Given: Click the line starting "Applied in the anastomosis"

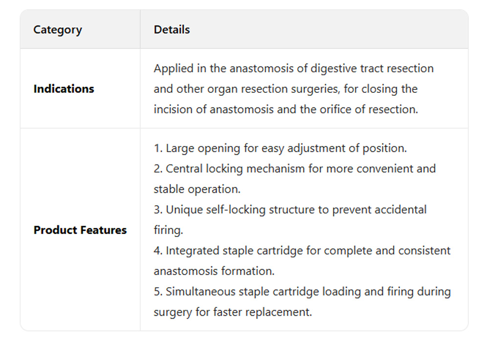Looking at the screenshot, I should [293, 68].
